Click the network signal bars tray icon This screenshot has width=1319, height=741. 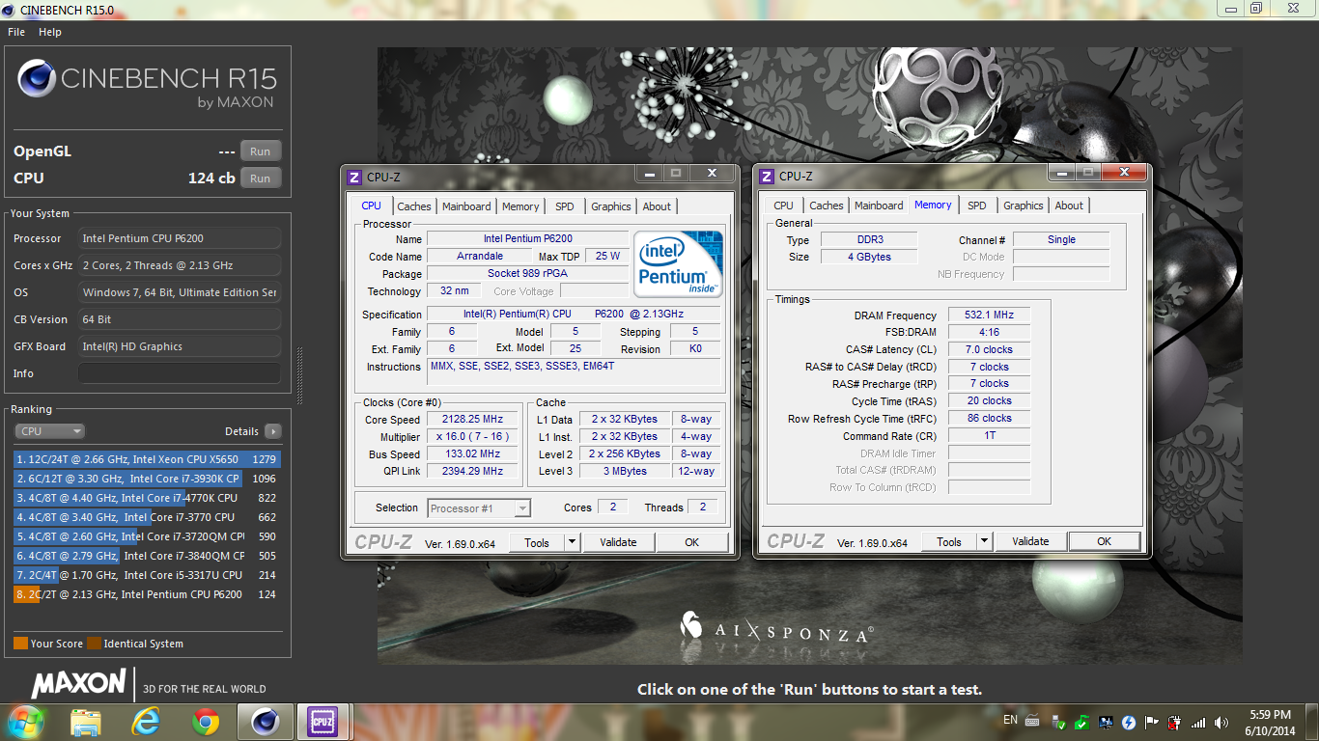[x=1198, y=722]
